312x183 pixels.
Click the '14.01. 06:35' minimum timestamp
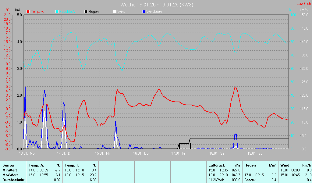tap(38, 170)
